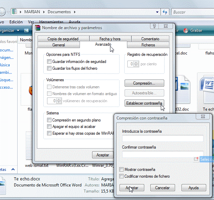Click the Te echo.docx preview icon in details pane
The height and width of the screenshot is (200, 214).
tap(3, 185)
